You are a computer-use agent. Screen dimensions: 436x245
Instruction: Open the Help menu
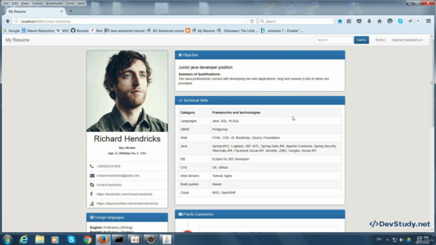(x=81, y=3)
